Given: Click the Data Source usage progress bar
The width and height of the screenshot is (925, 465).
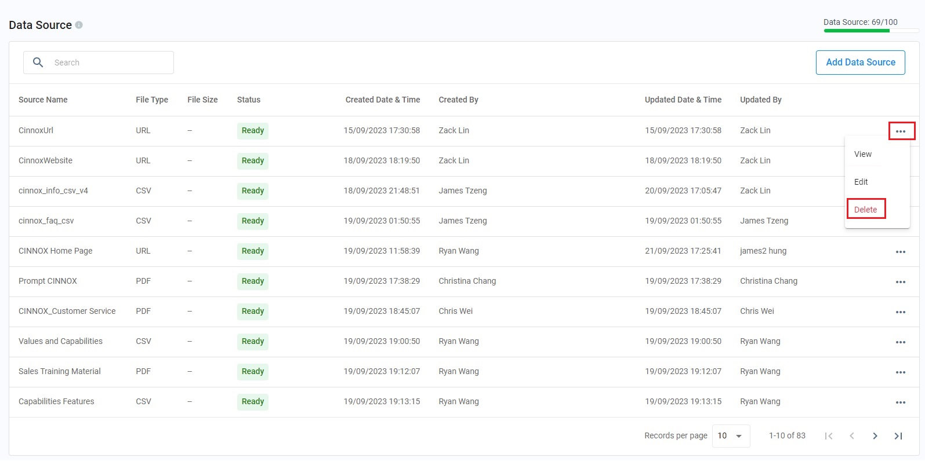Looking at the screenshot, I should [x=871, y=31].
